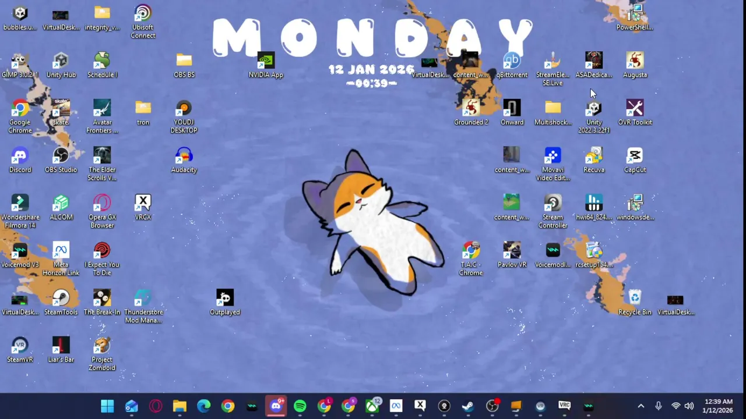Select the Google Chrome desktop shortcut
Image resolution: width=746 pixels, height=419 pixels.
(x=20, y=117)
